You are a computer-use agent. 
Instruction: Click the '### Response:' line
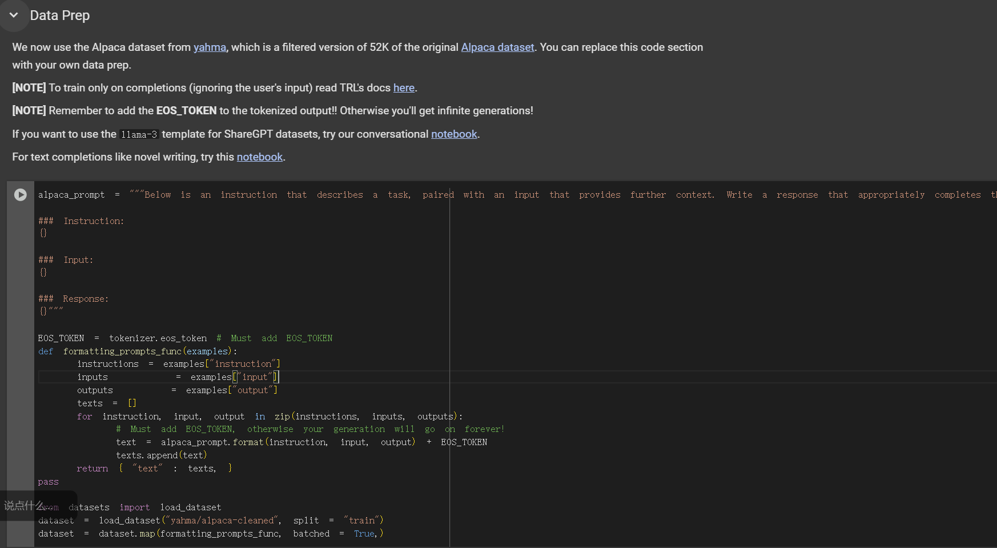click(x=73, y=299)
